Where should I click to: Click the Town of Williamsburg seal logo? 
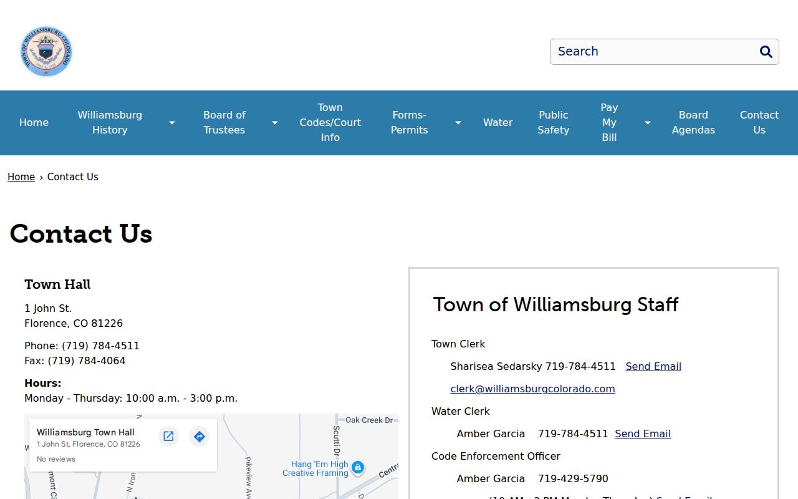[46, 51]
